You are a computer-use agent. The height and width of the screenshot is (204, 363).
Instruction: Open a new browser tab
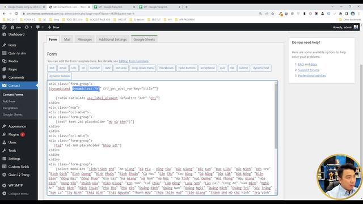tap(187, 7)
